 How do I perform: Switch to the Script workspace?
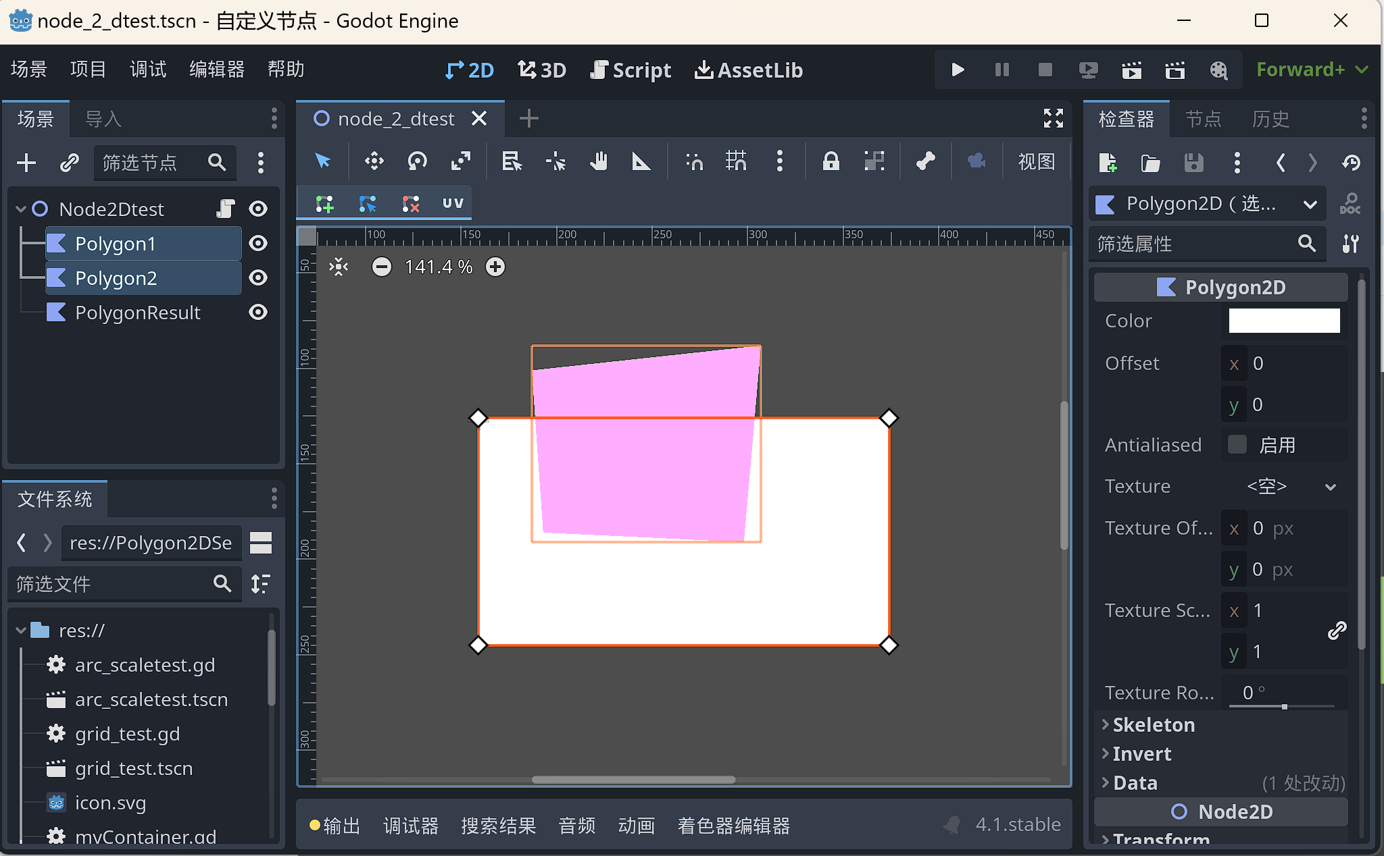click(x=631, y=70)
